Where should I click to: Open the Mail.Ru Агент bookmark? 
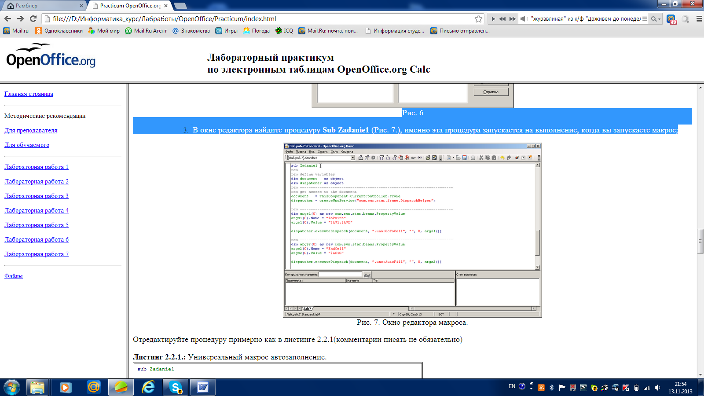[146, 31]
